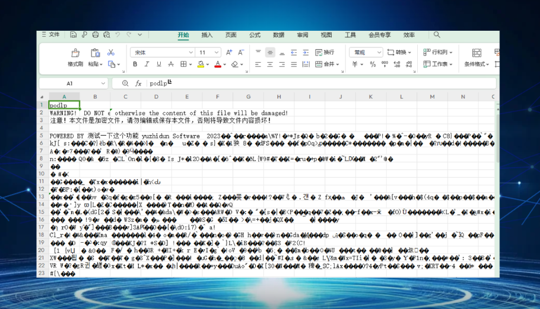Click the Strikethrough icon

point(171,65)
